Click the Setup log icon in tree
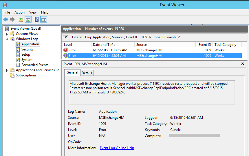The image size is (249, 156). click(x=18, y=54)
